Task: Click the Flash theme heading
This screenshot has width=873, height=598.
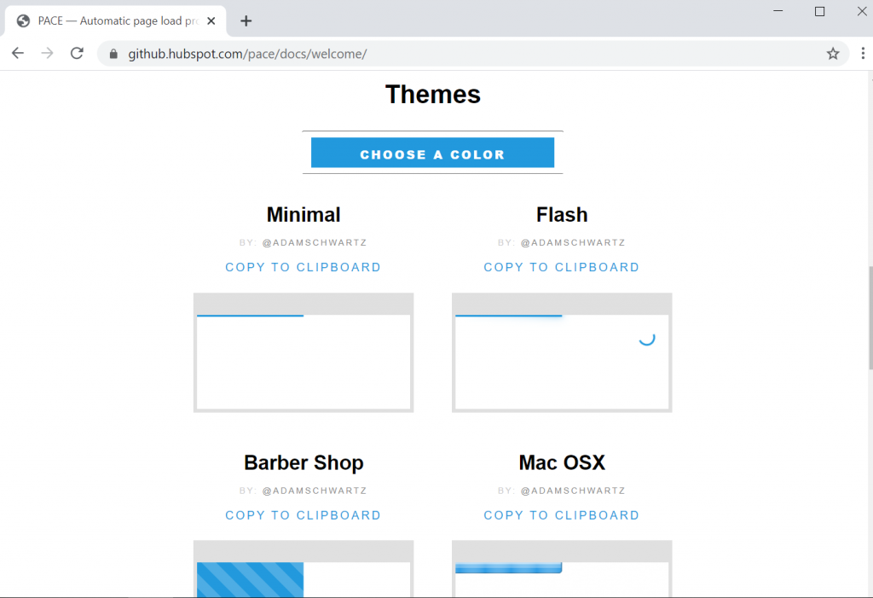Action: tap(562, 215)
